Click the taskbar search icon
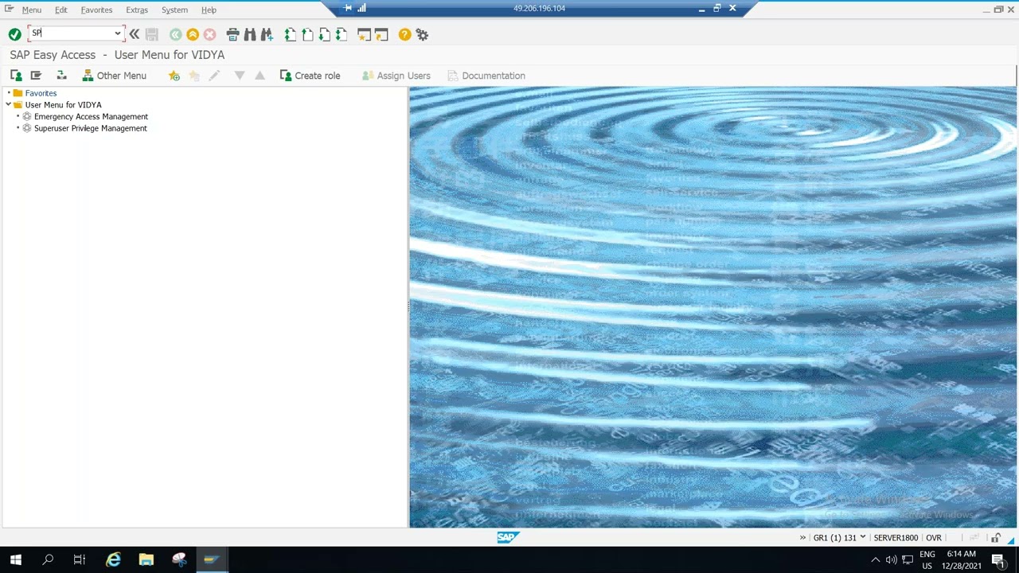 pyautogui.click(x=48, y=559)
